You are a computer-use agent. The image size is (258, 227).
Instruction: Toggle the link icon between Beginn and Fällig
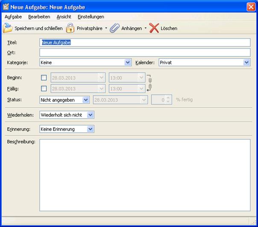click(149, 83)
